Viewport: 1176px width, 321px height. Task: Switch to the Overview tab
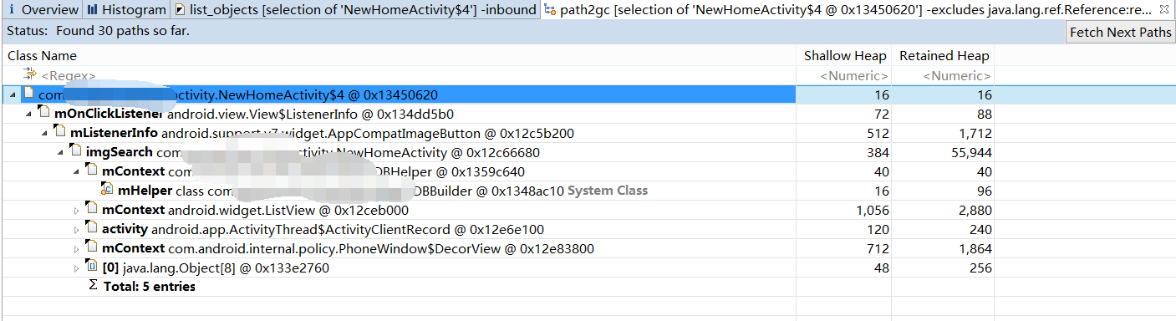(43, 10)
